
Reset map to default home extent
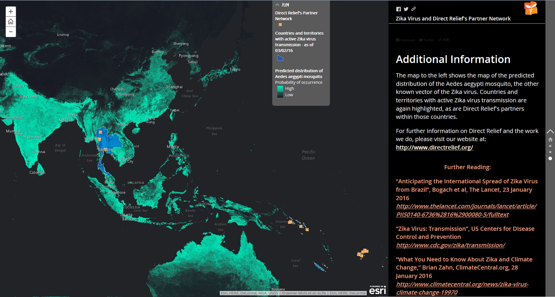click(x=11, y=22)
